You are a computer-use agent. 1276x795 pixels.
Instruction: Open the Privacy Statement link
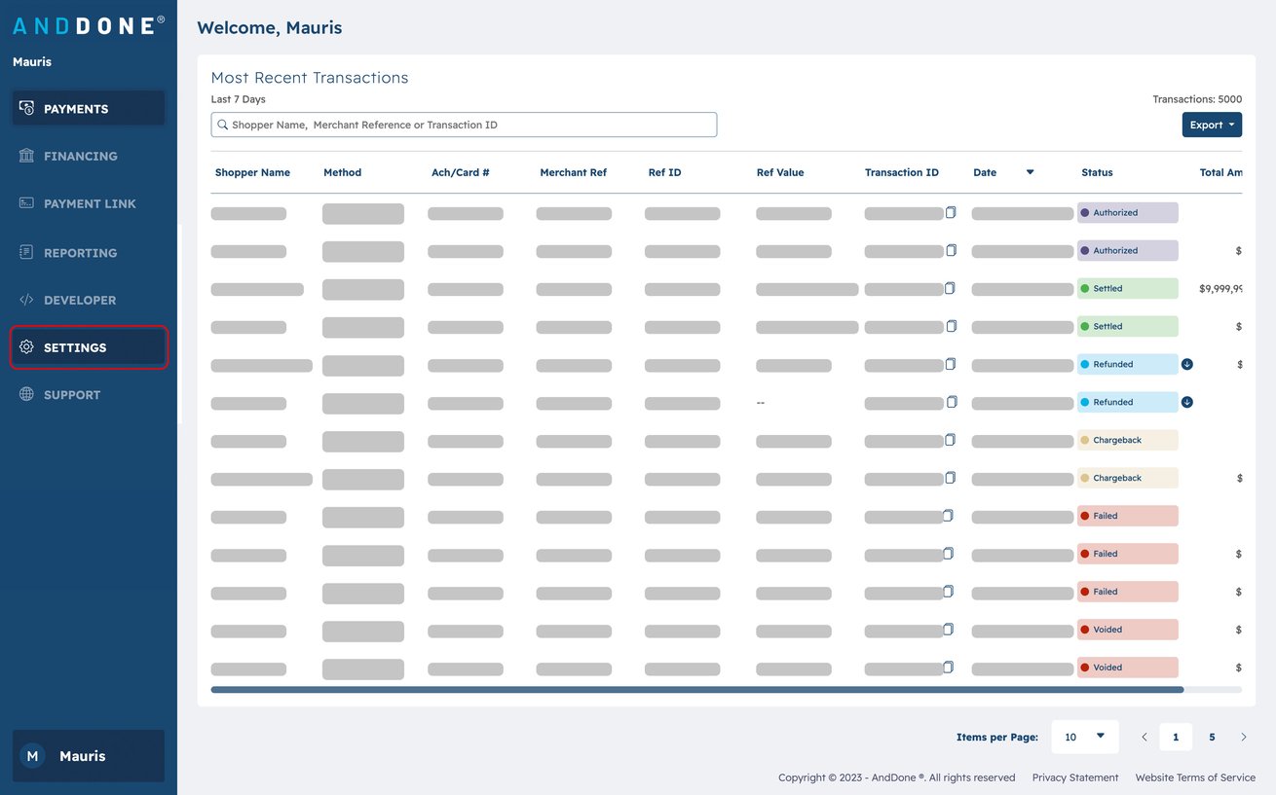click(1074, 777)
